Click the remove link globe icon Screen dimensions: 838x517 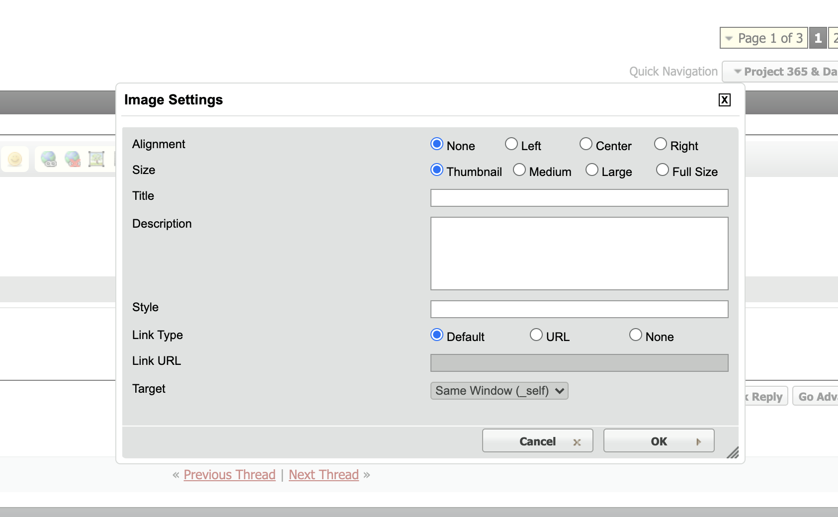[x=73, y=159]
